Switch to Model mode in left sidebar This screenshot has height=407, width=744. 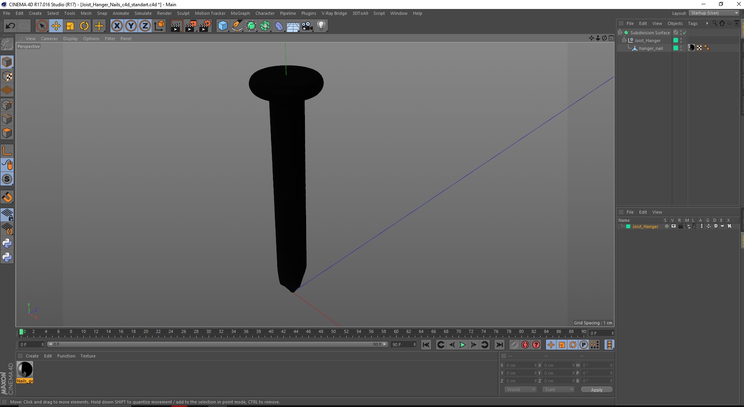7,62
